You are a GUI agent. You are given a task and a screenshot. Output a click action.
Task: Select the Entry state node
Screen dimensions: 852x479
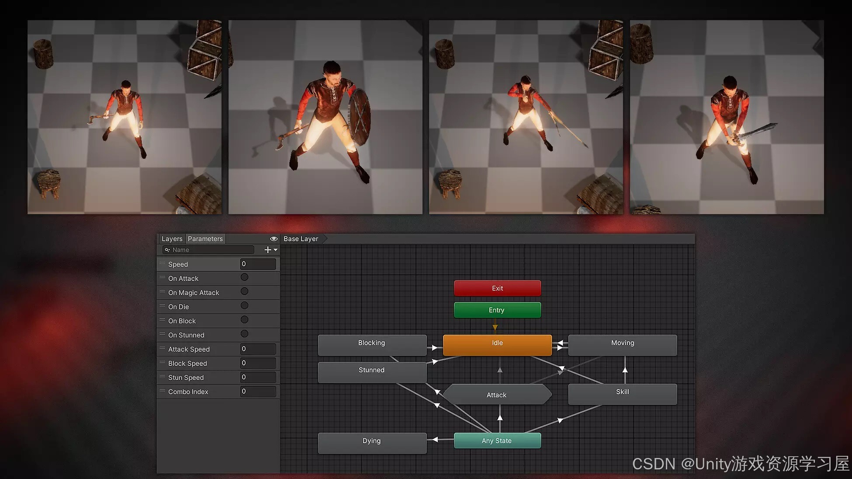pyautogui.click(x=497, y=310)
